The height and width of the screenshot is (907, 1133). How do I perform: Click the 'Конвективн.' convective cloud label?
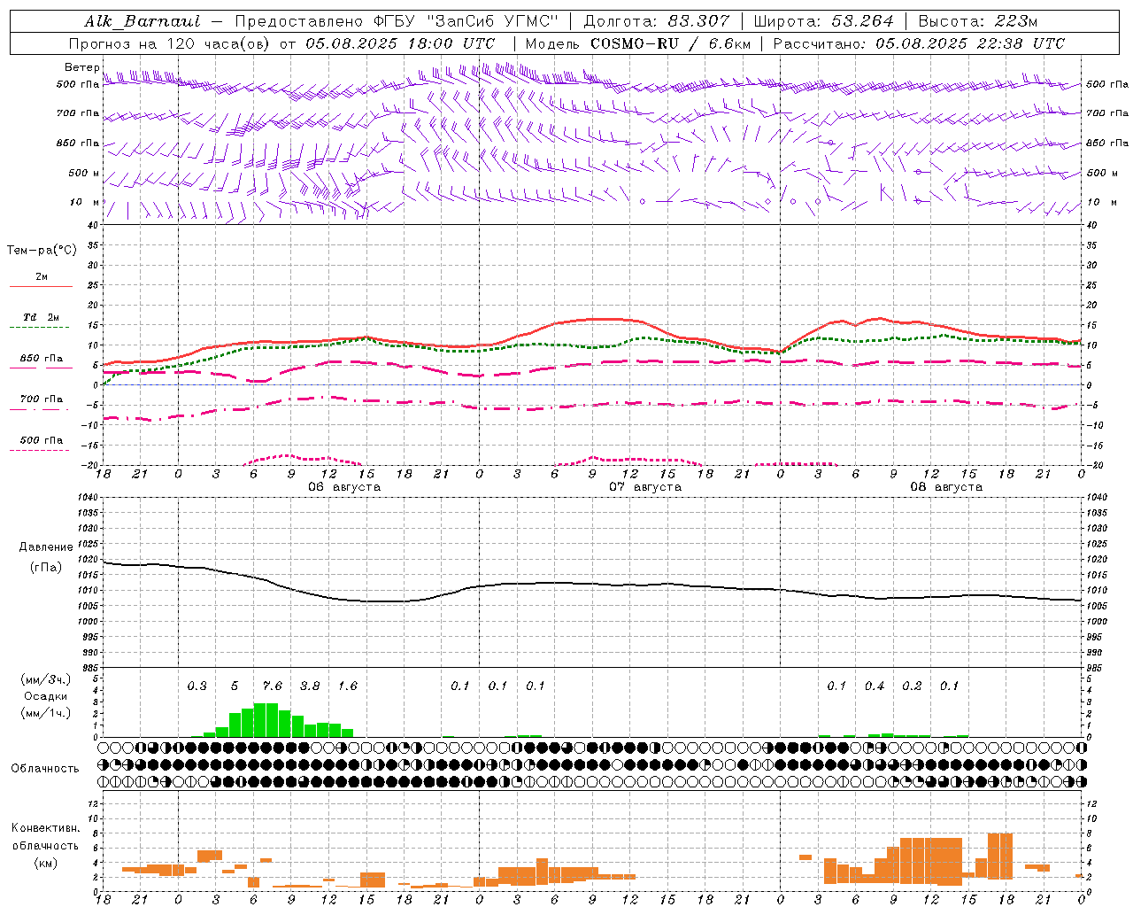[x=46, y=828]
